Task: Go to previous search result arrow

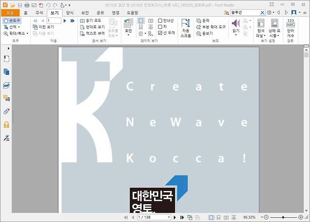Action: pos(278,13)
